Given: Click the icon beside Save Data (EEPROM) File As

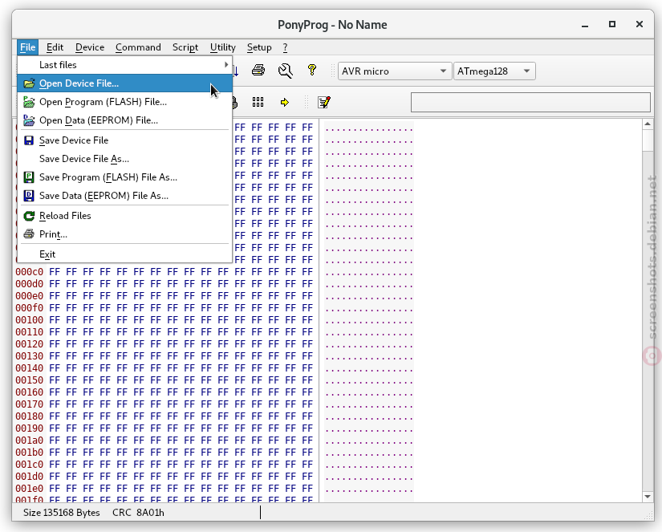Looking at the screenshot, I should pyautogui.click(x=29, y=196).
